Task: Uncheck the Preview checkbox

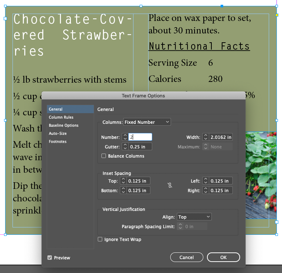Action: tap(50, 258)
